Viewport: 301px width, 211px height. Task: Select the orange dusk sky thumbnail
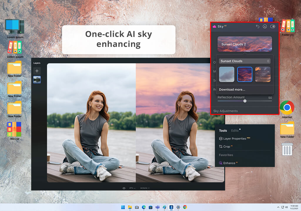(263, 74)
